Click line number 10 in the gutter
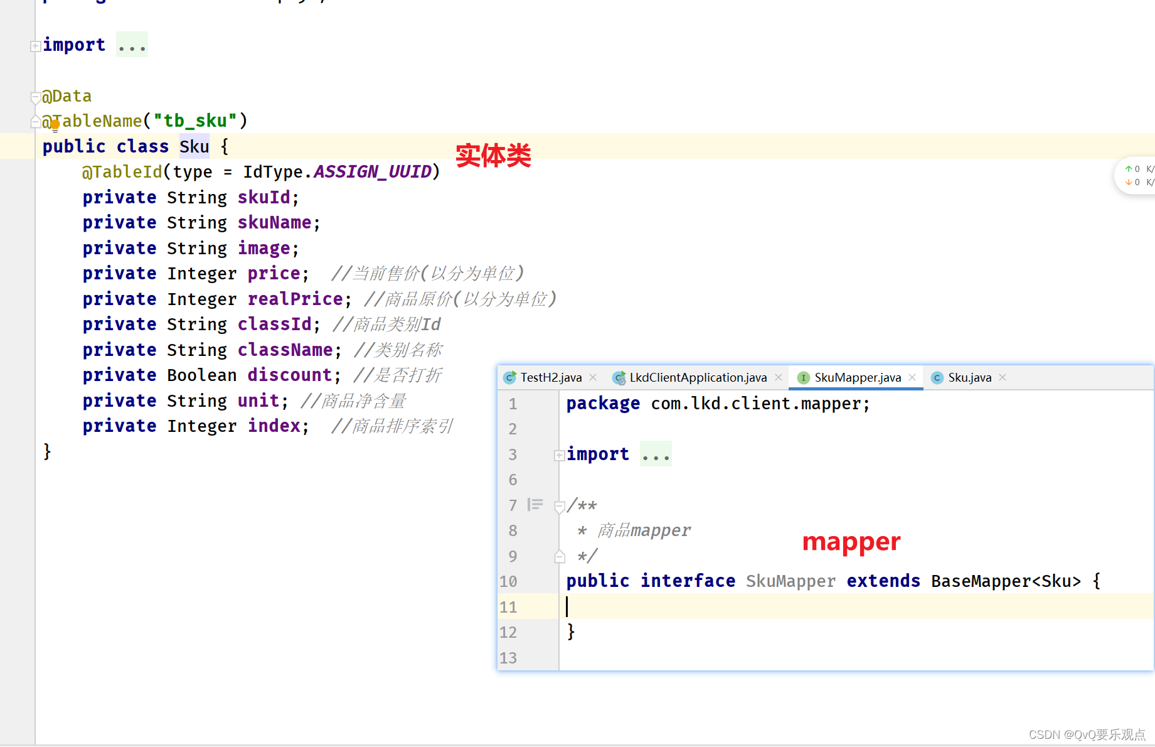Screen dimensions: 1155x747 tap(509, 581)
